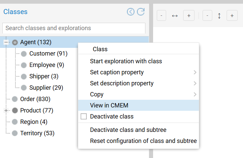Click the back arrow icon in Classes header
The image size is (243, 158).
tap(131, 12)
